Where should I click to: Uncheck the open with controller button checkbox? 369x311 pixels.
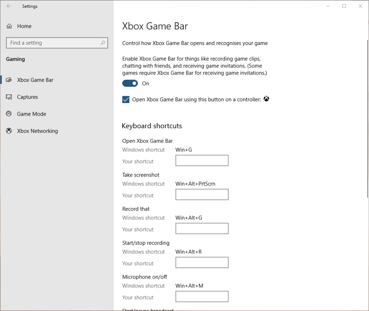[126, 99]
